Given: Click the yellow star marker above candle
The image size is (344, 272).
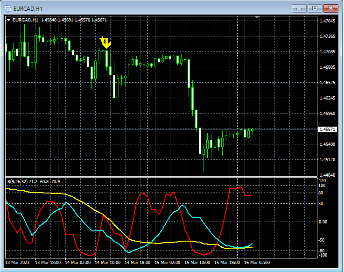Looking at the screenshot, I should pyautogui.click(x=102, y=40).
